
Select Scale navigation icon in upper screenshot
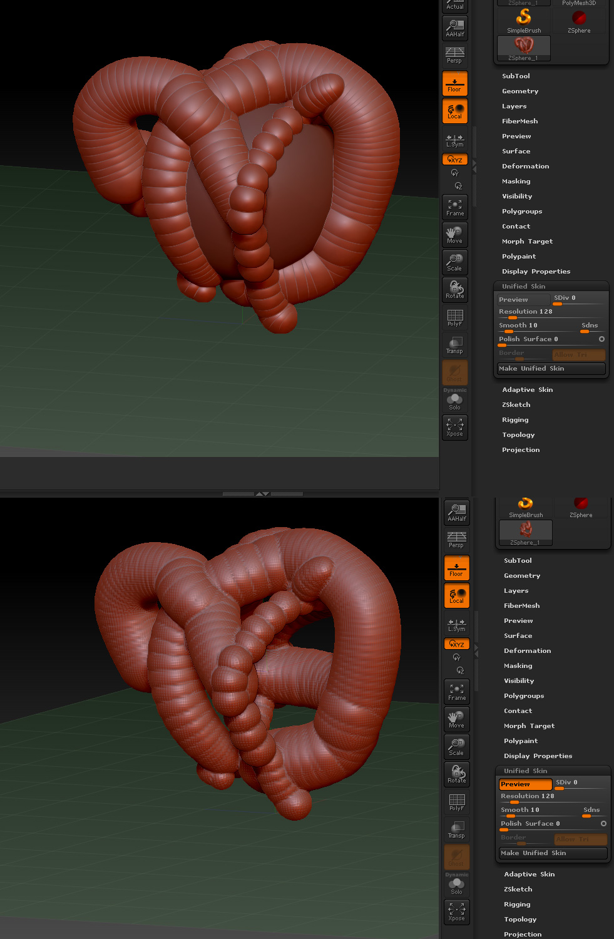[455, 262]
